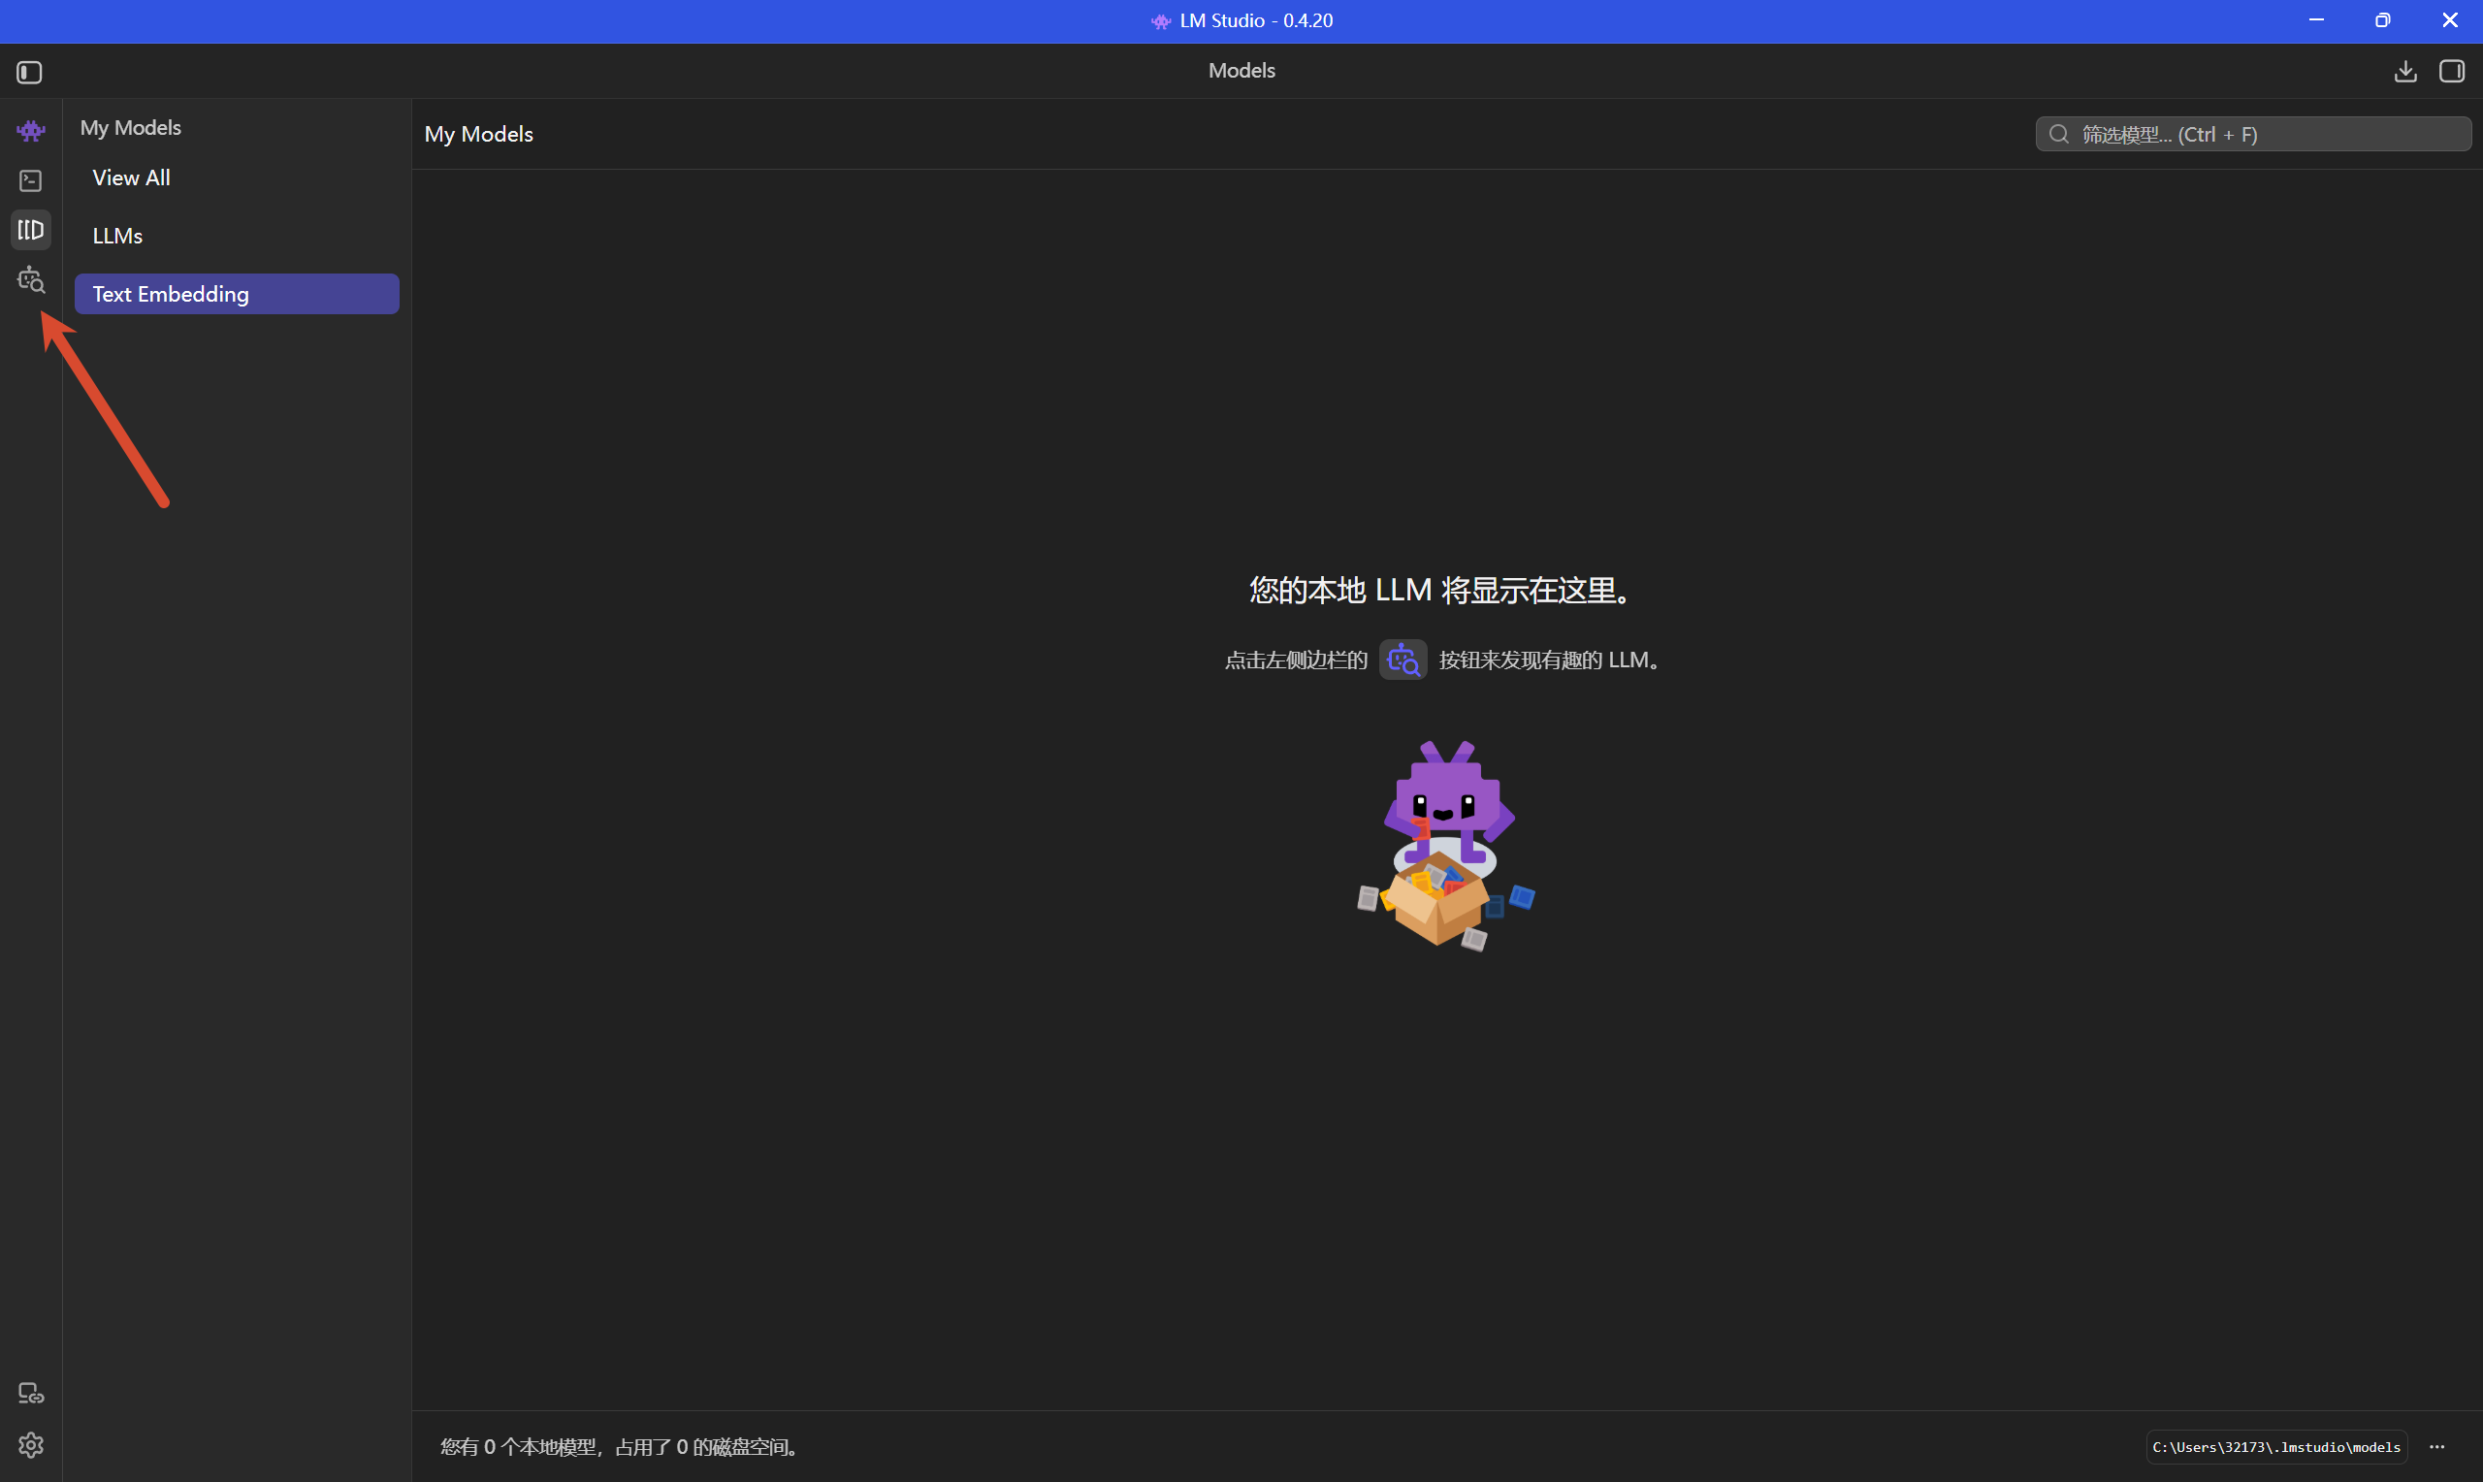Click the My Models sidebar heading
Image resolution: width=2483 pixels, height=1482 pixels.
click(131, 128)
